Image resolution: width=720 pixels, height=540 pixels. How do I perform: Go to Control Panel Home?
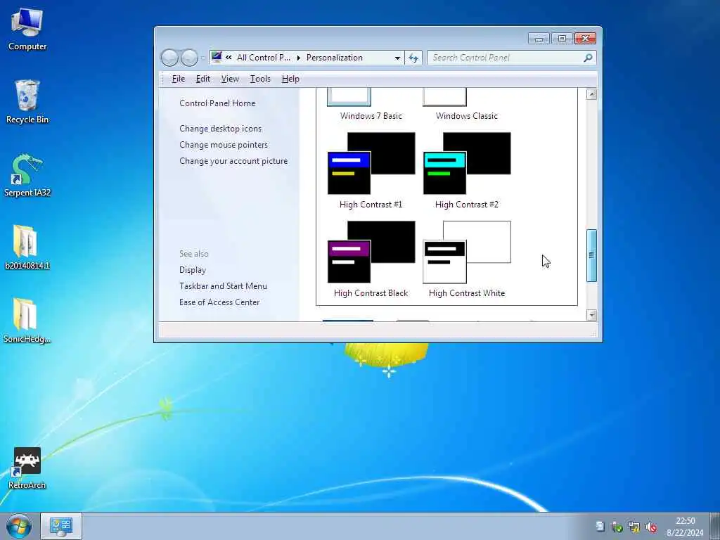[x=217, y=103]
